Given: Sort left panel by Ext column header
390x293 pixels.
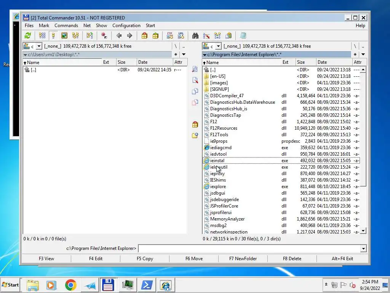Looking at the screenshot, I should tap(109, 62).
